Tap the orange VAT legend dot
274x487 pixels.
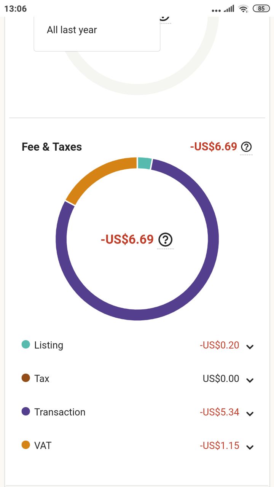[x=26, y=445]
